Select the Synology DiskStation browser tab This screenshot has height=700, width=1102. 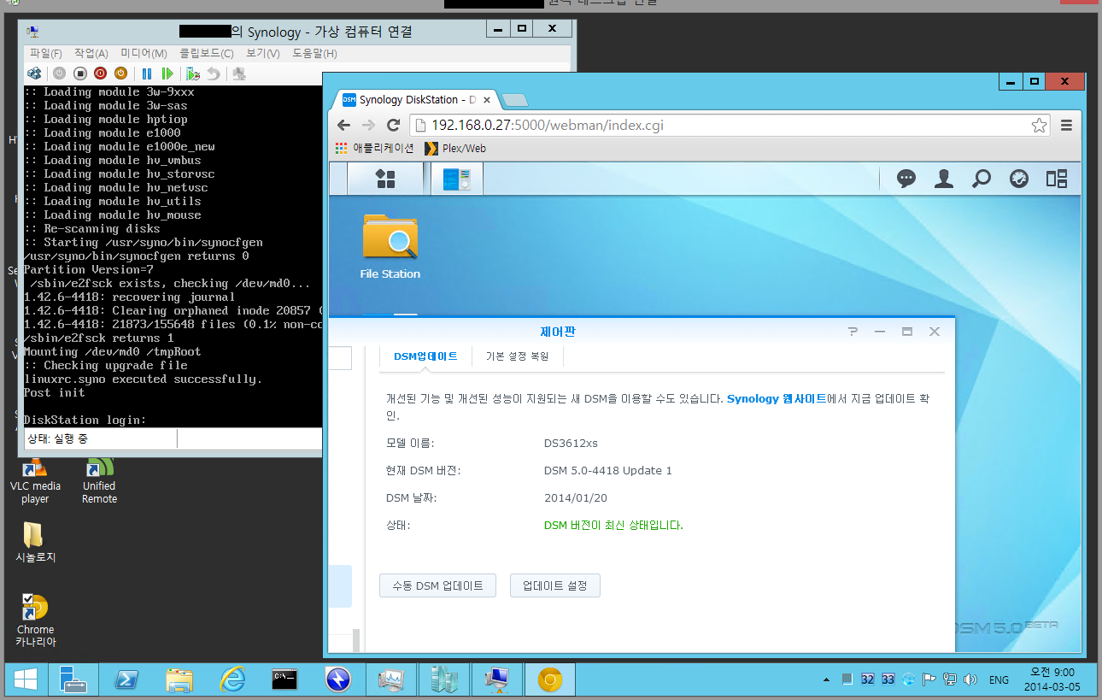pos(415,100)
